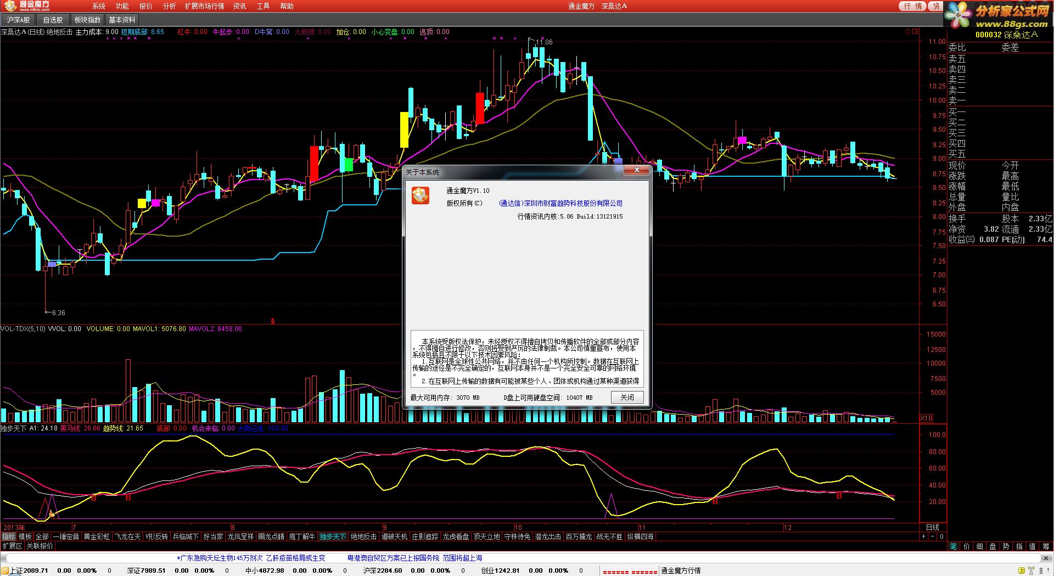Select the V形反转 indicator tab
The width and height of the screenshot is (1054, 576).
point(157,536)
